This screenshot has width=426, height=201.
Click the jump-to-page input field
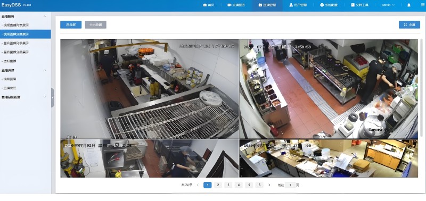(290, 185)
